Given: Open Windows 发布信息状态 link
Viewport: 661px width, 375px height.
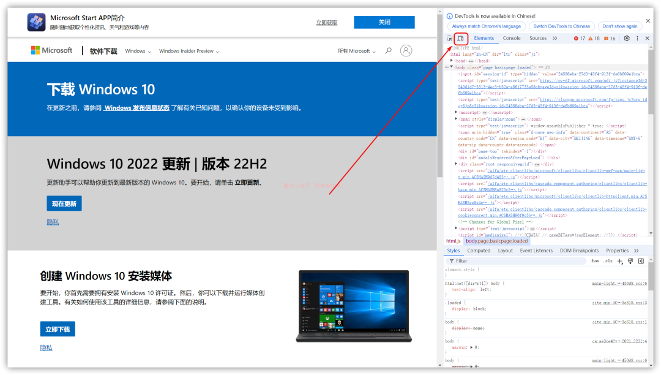Looking at the screenshot, I should pos(136,108).
